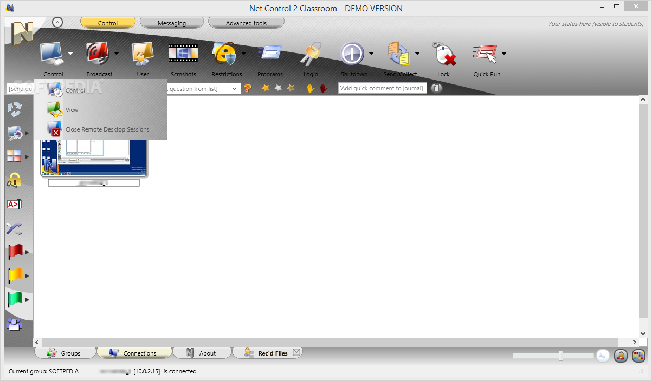Viewport: 652px width, 381px height.
Task: Expand the Restrictions dropdown arrow
Action: 244,54
